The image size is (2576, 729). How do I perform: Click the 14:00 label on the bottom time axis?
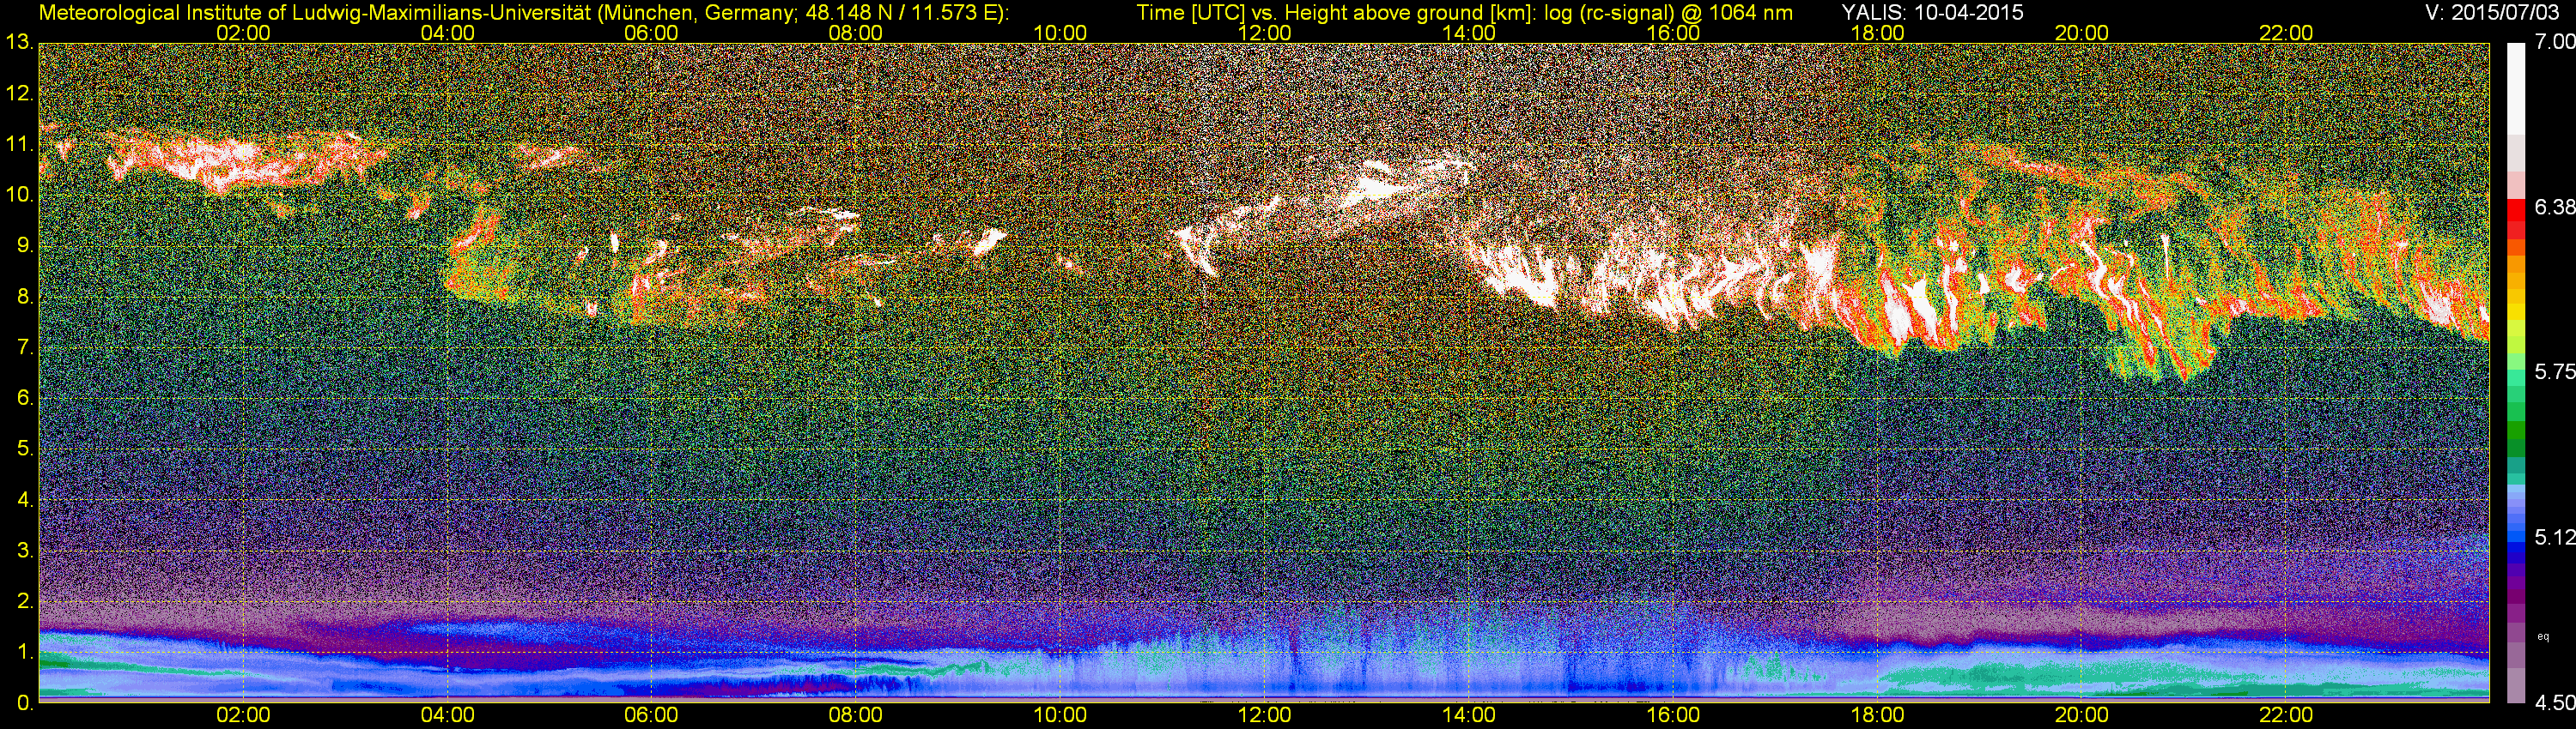click(x=1468, y=716)
